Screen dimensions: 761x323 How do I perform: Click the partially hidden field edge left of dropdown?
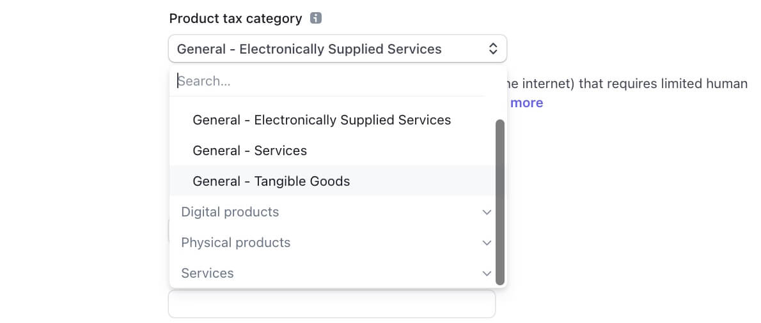pyautogui.click(x=168, y=230)
